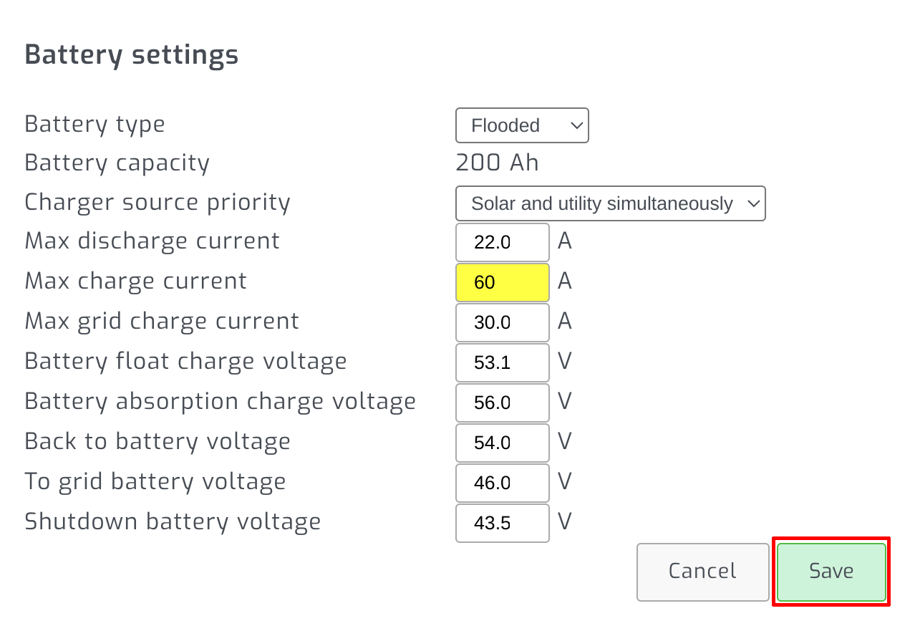Click the Battery settings heading
The height and width of the screenshot is (626, 915).
click(x=131, y=54)
